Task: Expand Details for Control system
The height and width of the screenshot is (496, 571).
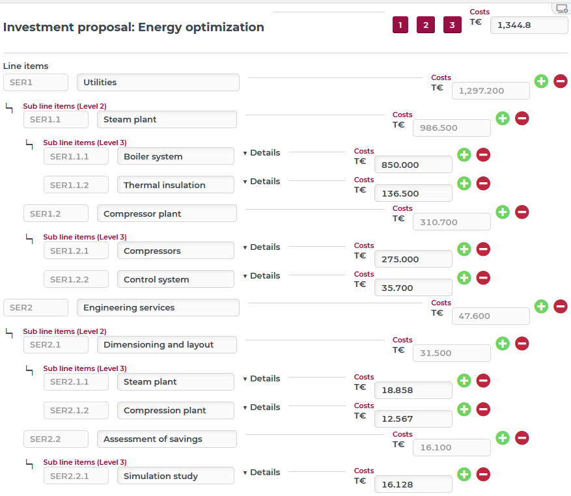Action: coord(262,276)
